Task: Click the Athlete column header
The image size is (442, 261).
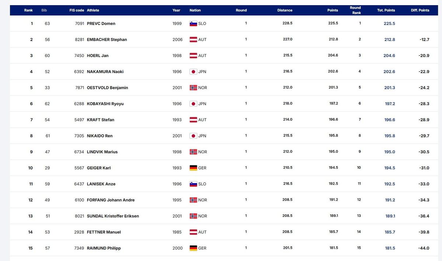Action: coord(93,10)
